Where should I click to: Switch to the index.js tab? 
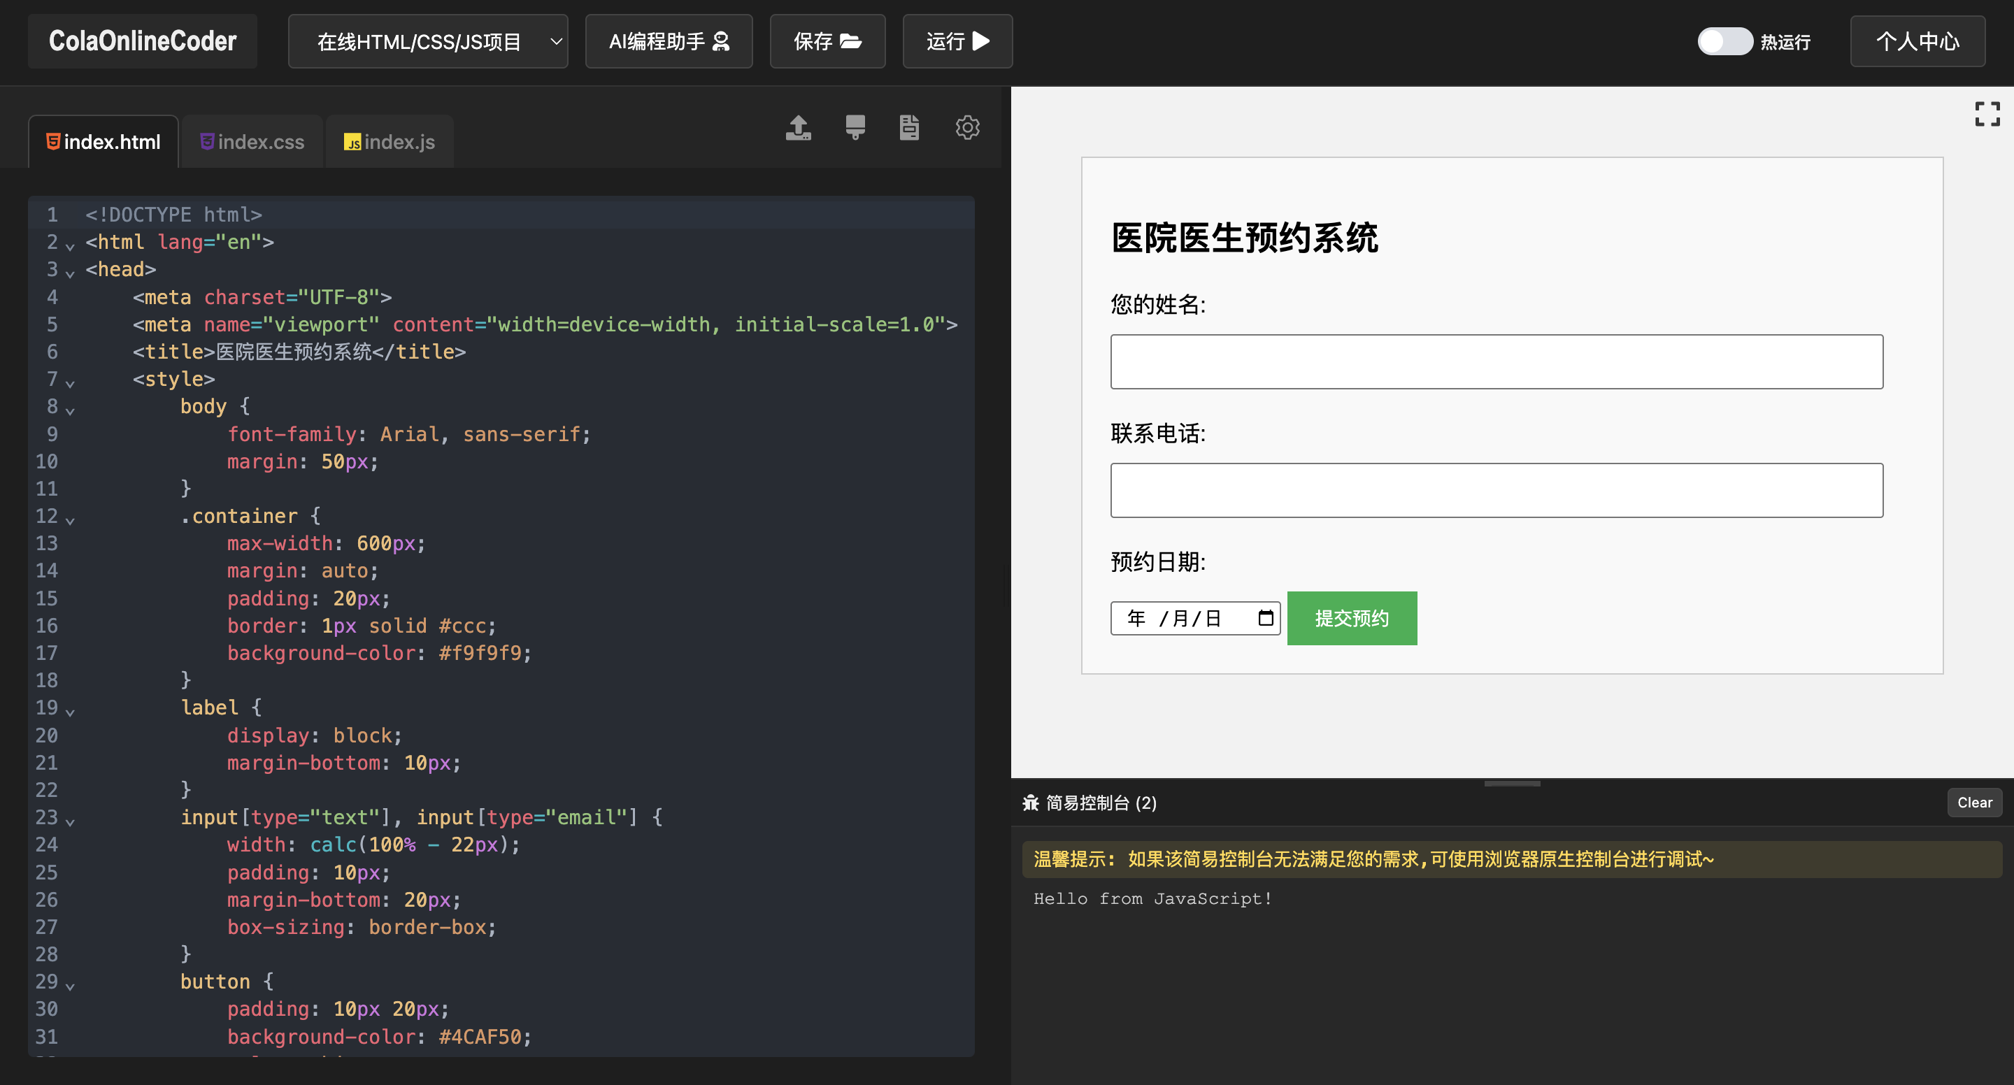(390, 141)
